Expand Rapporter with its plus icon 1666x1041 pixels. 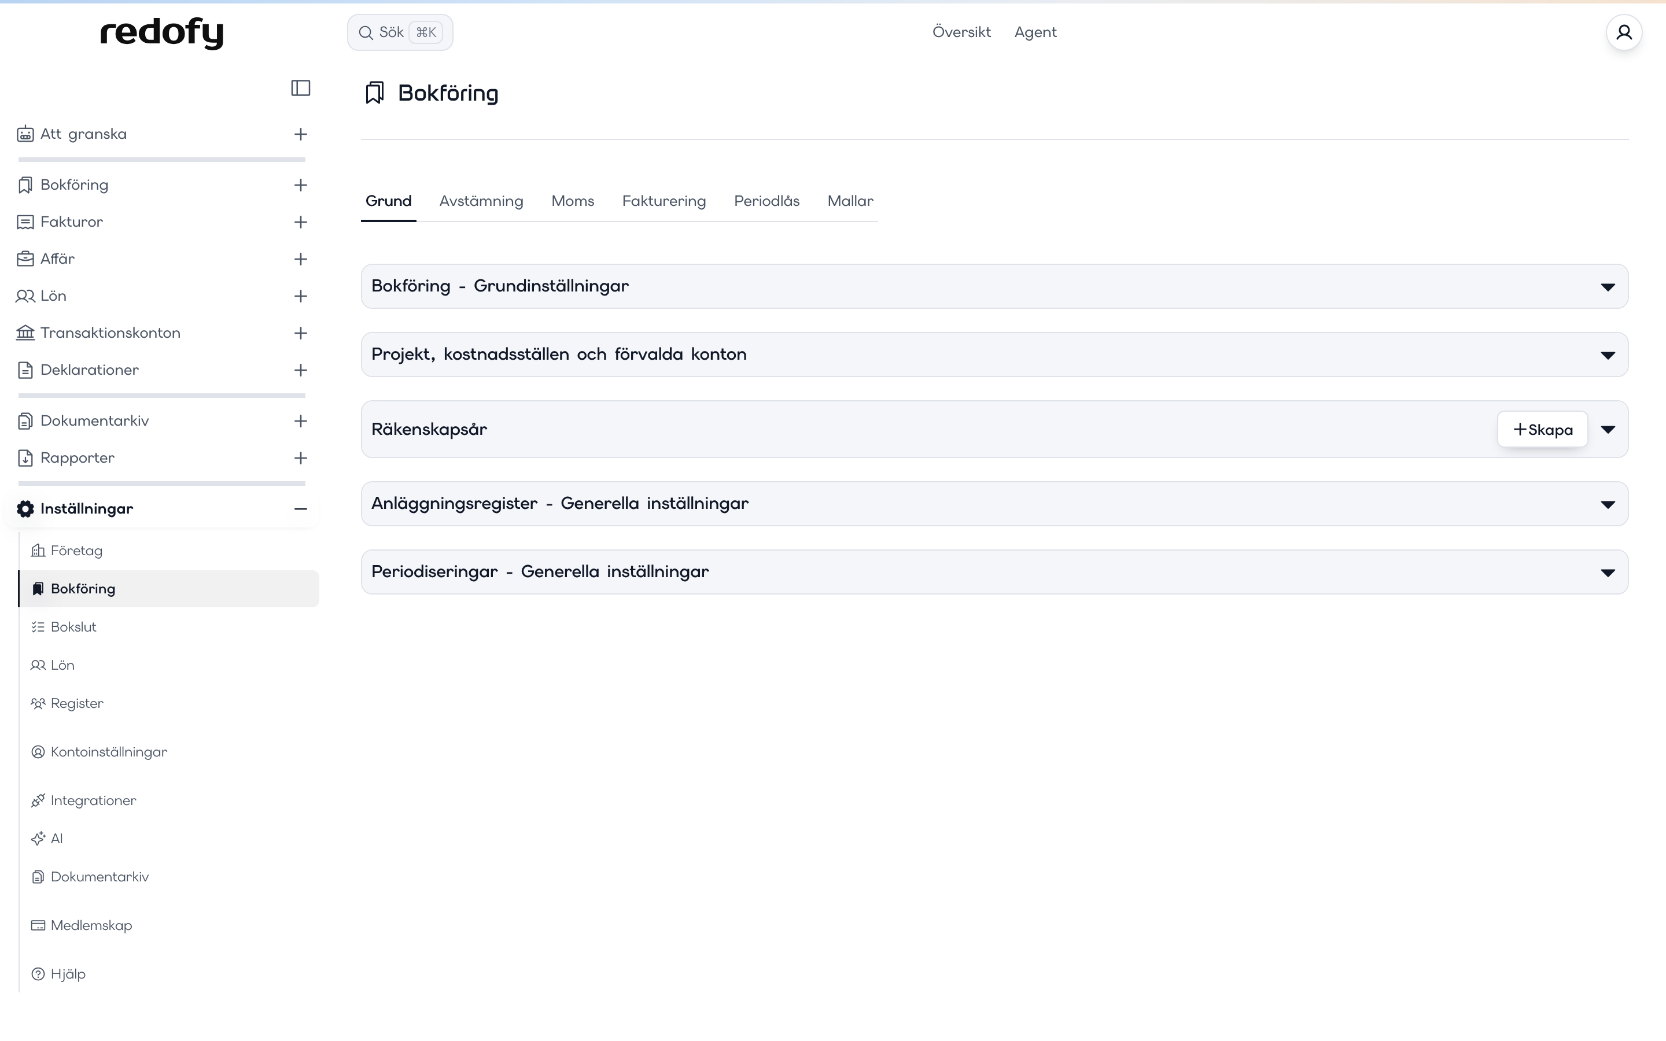click(301, 458)
